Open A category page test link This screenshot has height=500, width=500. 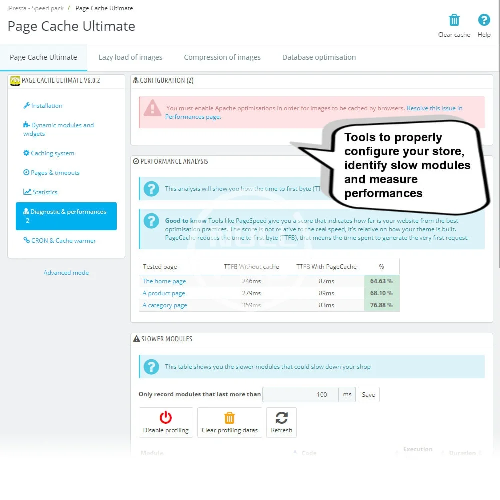[165, 305]
